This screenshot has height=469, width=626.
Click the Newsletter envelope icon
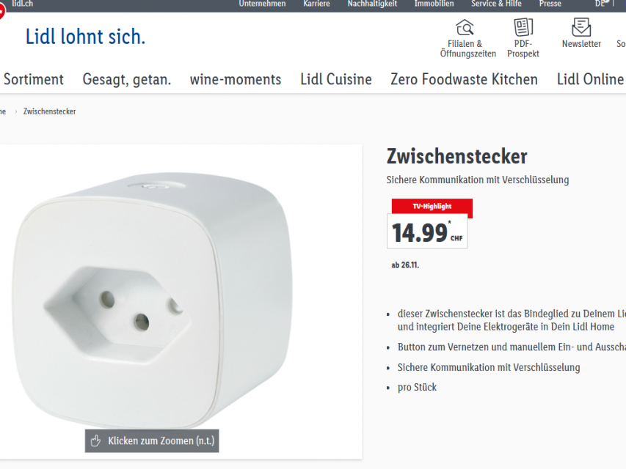(x=581, y=27)
